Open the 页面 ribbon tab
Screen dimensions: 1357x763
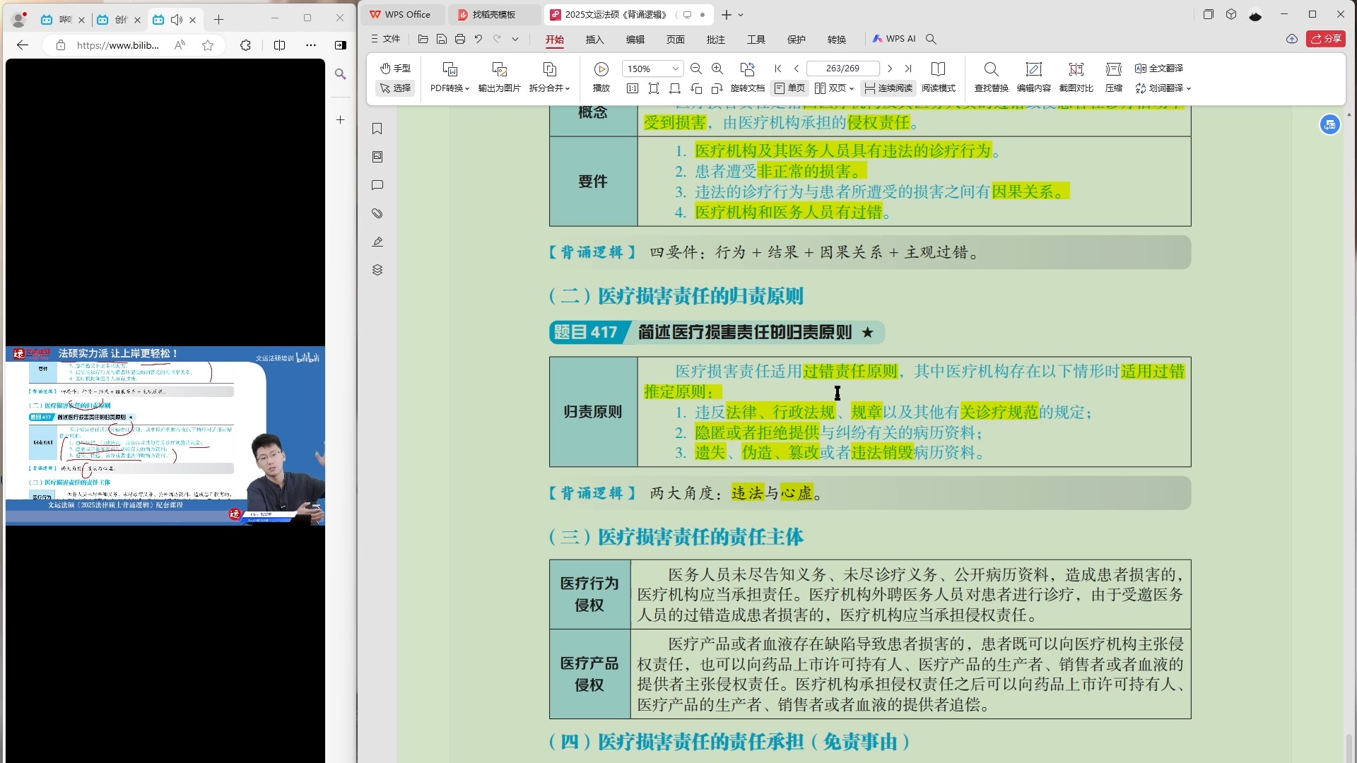coord(676,40)
